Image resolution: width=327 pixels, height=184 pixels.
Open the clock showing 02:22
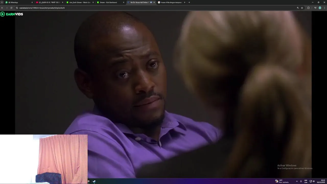pos(321,181)
